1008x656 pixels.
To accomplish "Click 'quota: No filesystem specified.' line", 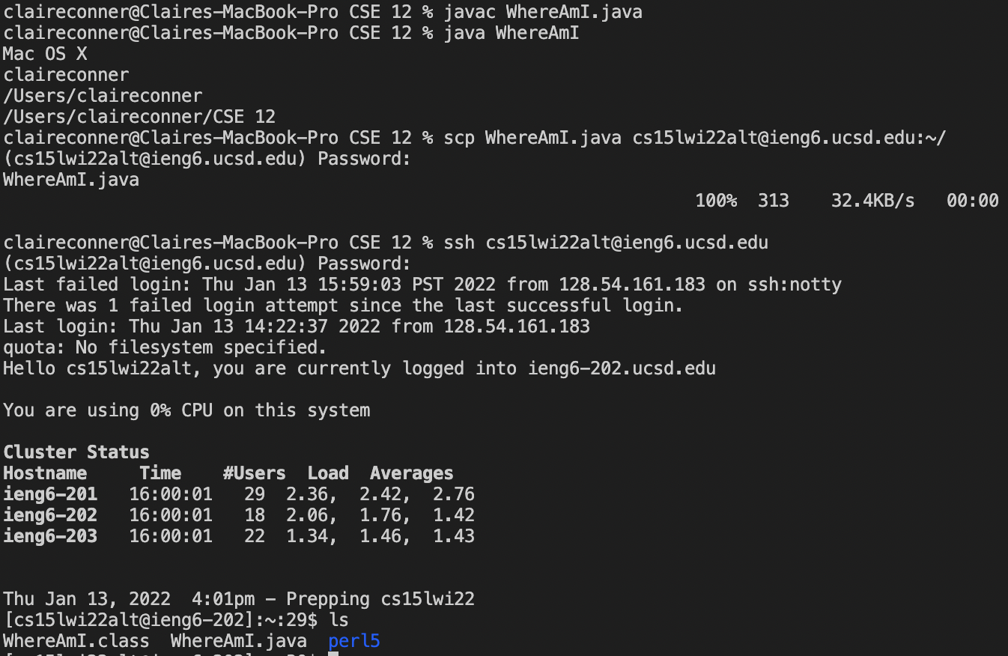I will coord(165,347).
